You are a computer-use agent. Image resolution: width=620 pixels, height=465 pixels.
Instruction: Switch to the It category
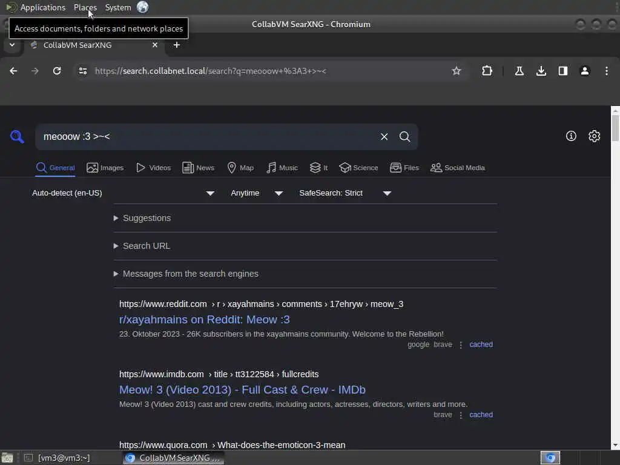pos(318,168)
